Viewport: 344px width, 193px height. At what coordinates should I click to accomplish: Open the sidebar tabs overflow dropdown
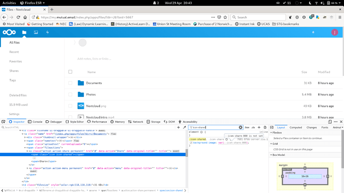pyautogui.click(x=342, y=127)
